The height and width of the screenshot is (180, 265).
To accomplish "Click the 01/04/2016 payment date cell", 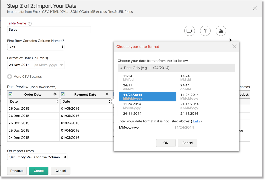I will click(x=86, y=131).
